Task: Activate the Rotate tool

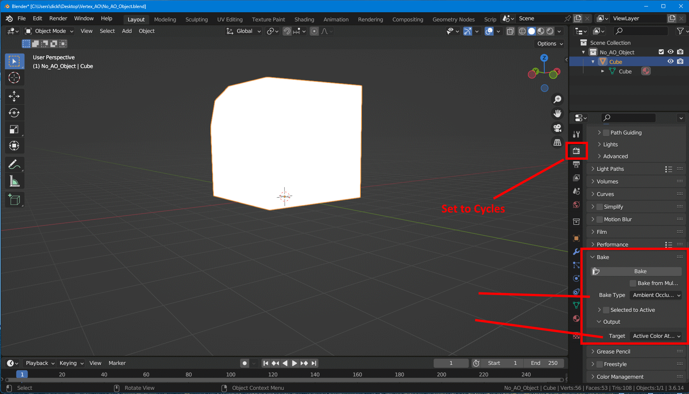Action: tap(14, 113)
